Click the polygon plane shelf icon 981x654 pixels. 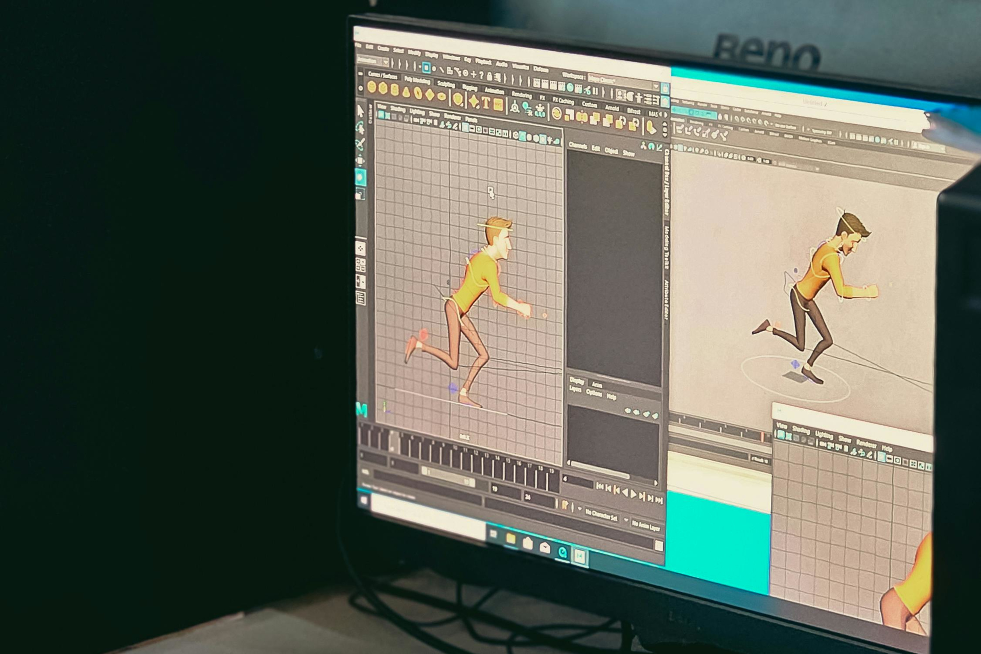pyautogui.click(x=430, y=95)
